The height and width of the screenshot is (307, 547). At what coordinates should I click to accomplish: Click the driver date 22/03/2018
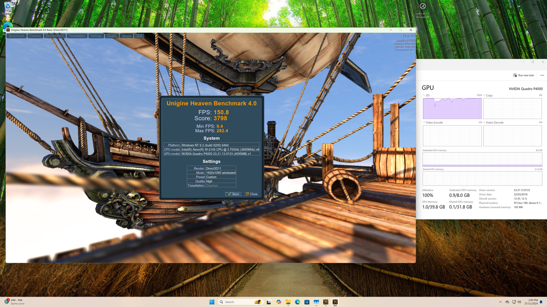520,194
